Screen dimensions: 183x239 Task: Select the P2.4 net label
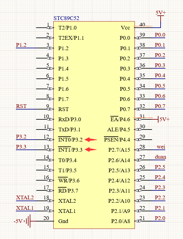(160, 177)
